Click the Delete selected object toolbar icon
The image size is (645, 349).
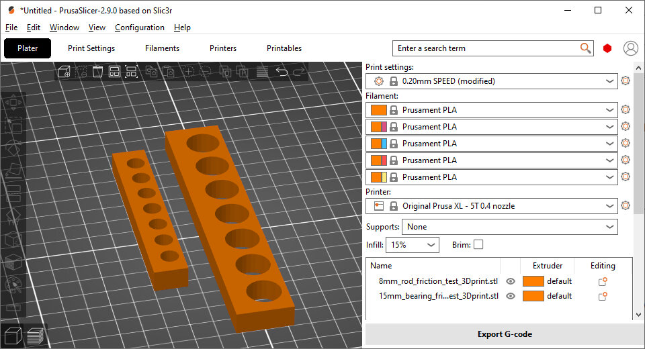[x=81, y=72]
